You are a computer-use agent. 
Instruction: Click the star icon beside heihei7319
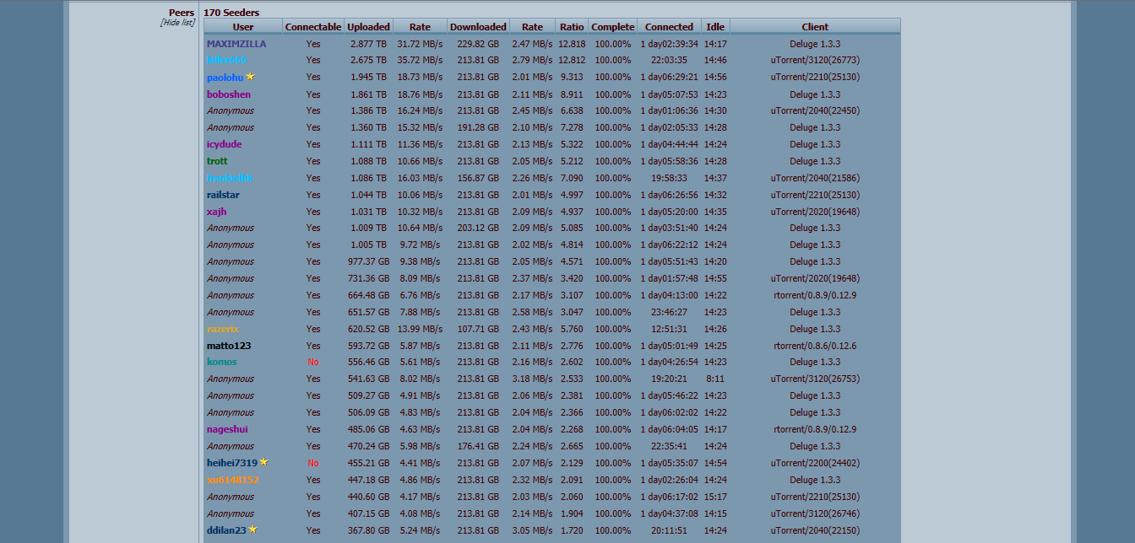tap(264, 462)
